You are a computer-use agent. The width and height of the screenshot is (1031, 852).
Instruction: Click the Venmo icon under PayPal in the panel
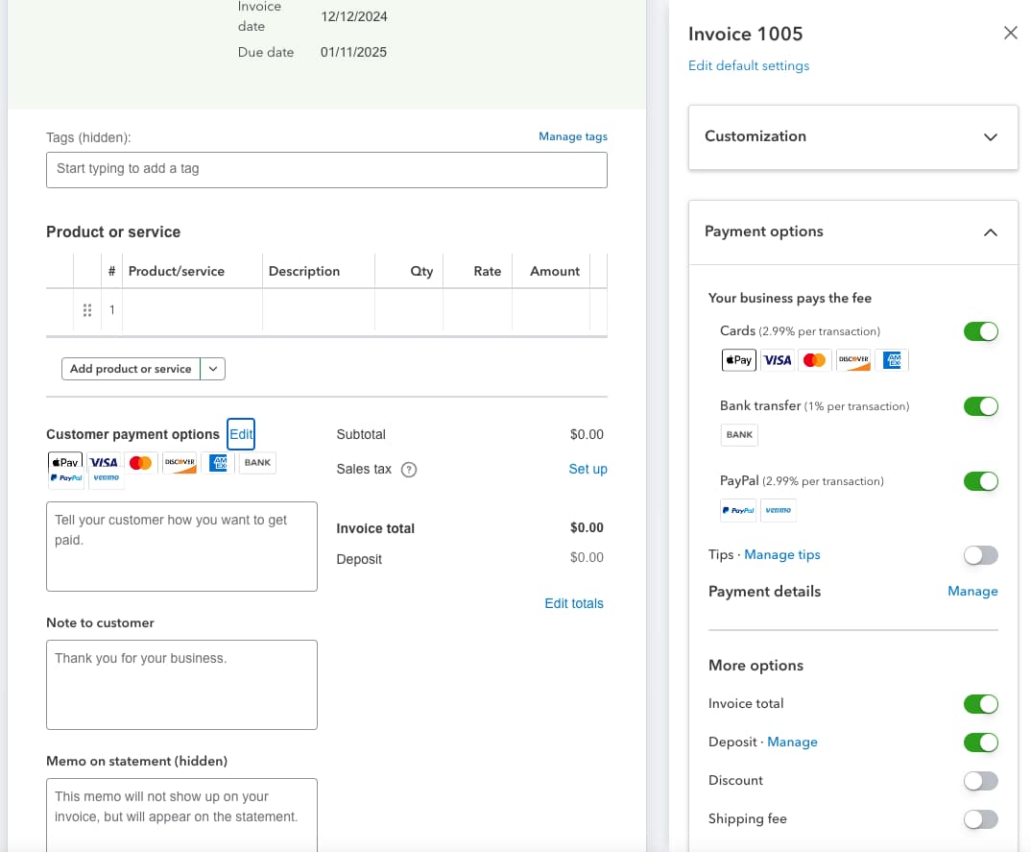coord(779,510)
